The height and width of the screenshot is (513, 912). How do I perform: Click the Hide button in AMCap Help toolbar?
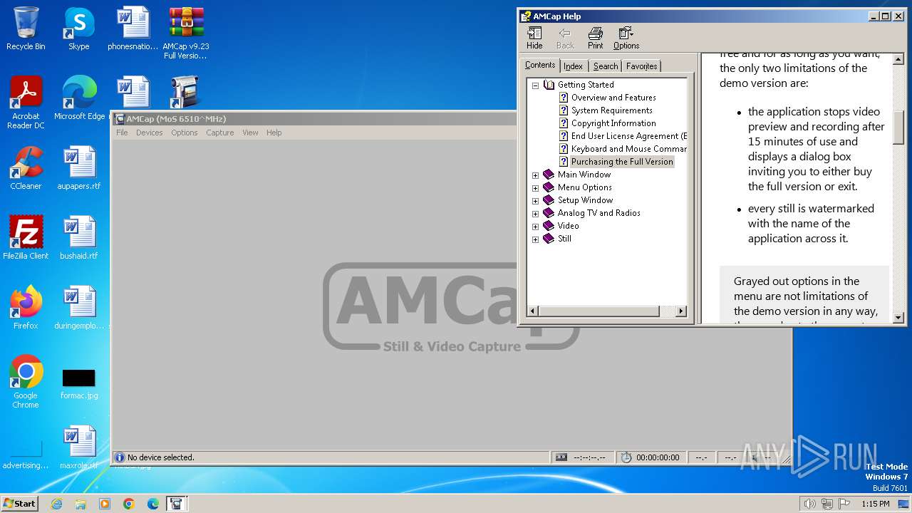[x=534, y=38]
